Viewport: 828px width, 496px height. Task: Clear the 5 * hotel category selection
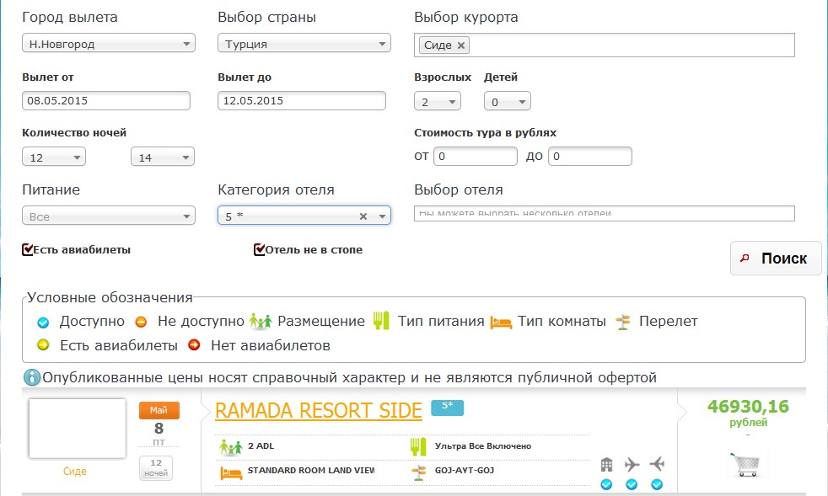[x=363, y=216]
